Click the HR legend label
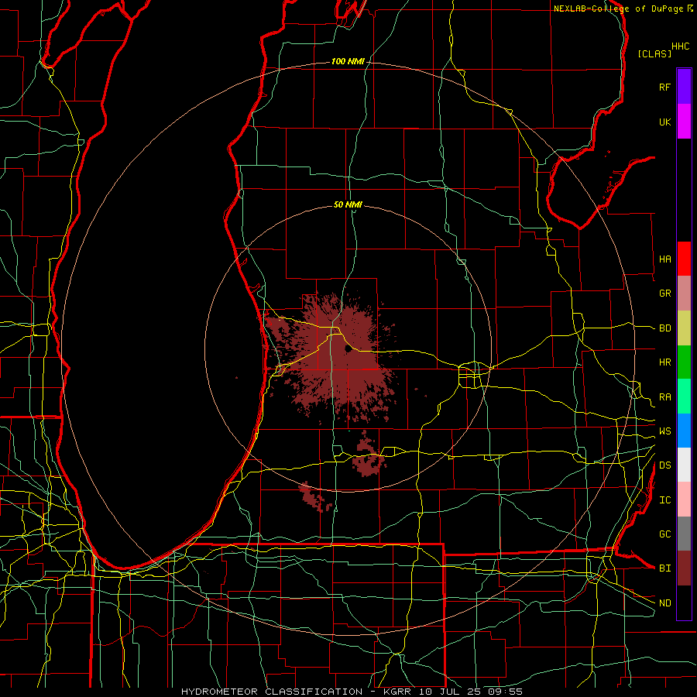This screenshot has height=697, width=697. tap(664, 362)
